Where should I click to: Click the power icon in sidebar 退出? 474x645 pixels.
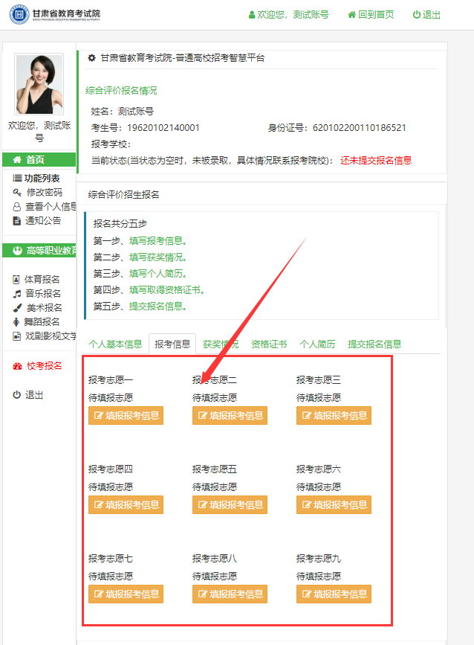(17, 395)
